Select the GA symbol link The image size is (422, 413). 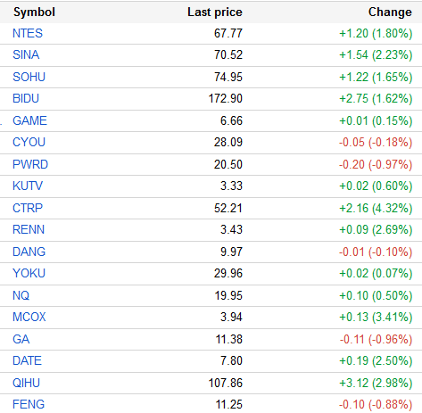pos(21,339)
